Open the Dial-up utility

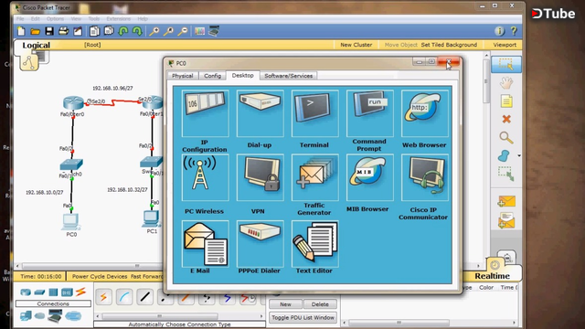(260, 113)
